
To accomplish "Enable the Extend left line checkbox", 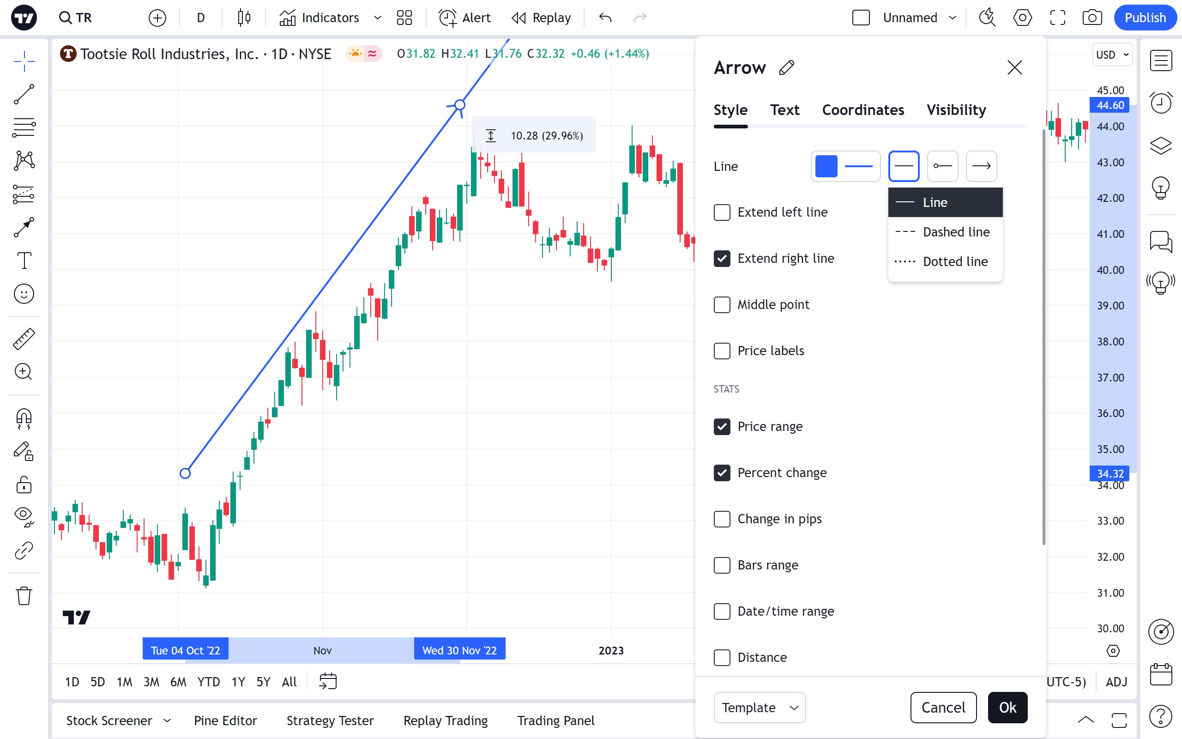I will 722,212.
